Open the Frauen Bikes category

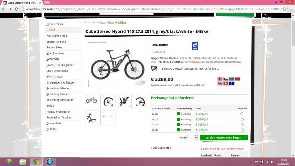tap(54, 47)
